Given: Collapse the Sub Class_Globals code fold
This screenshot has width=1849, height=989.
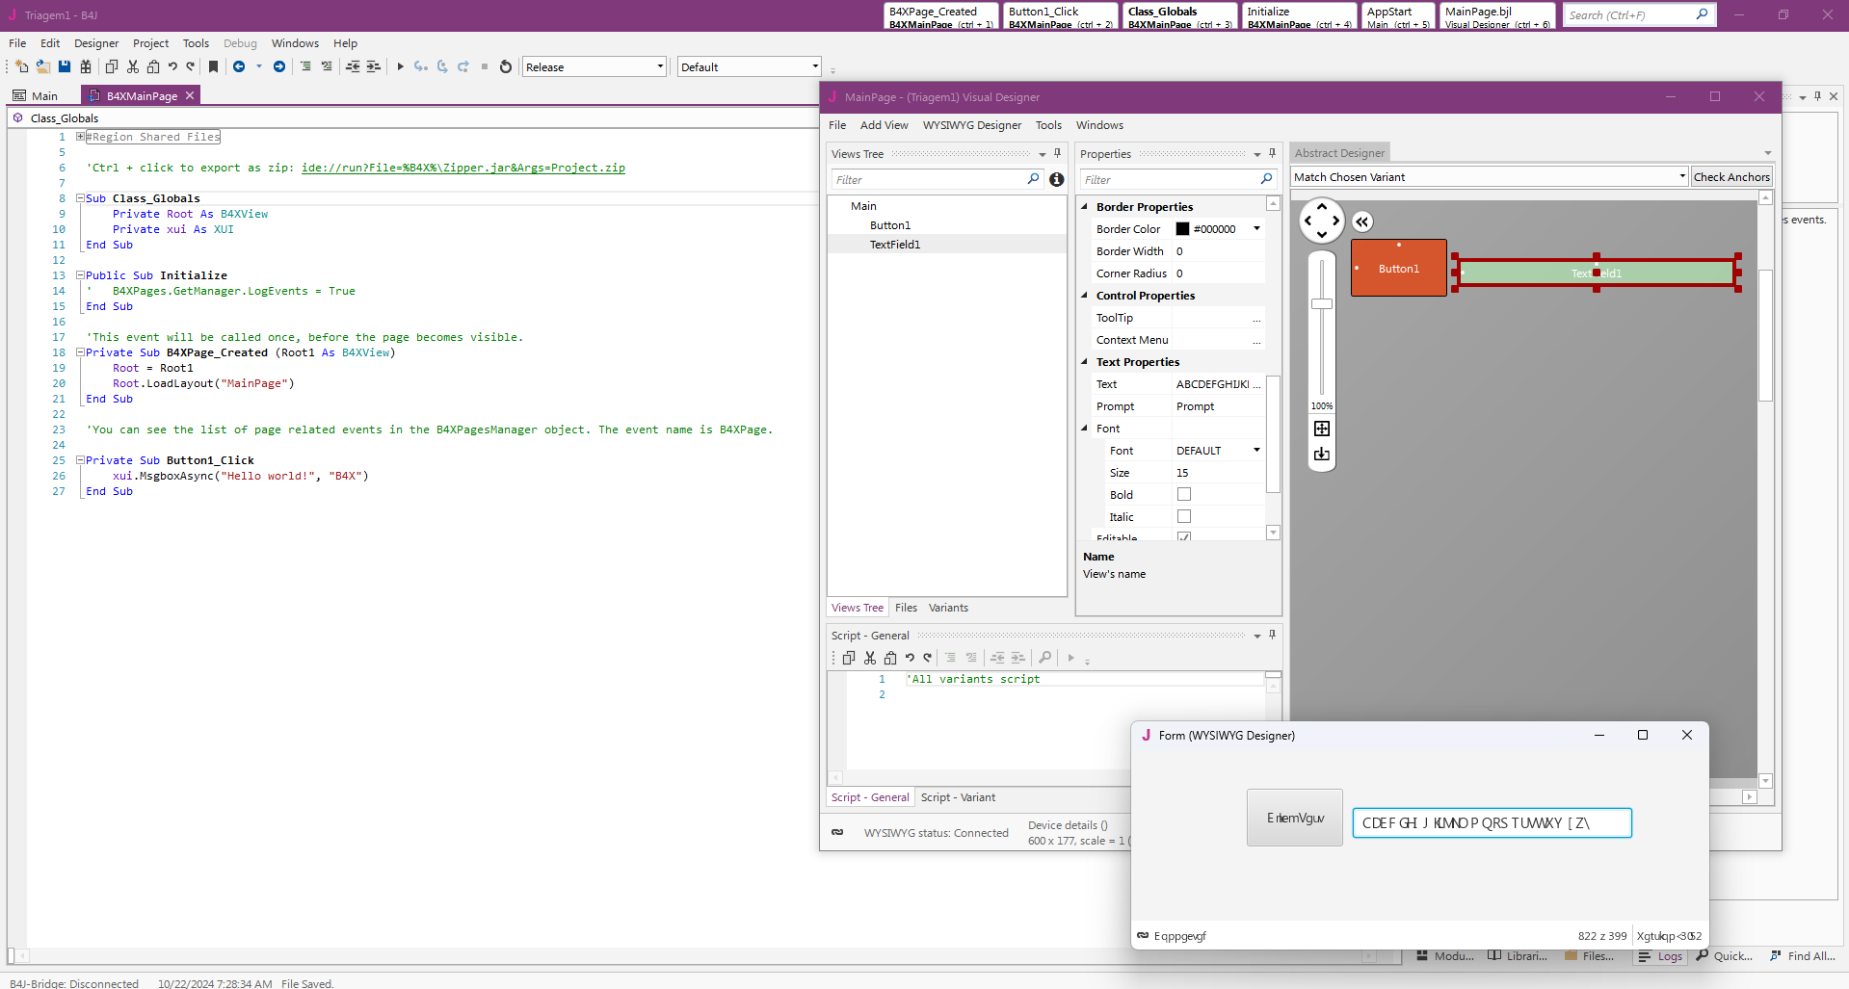Looking at the screenshot, I should tap(81, 198).
